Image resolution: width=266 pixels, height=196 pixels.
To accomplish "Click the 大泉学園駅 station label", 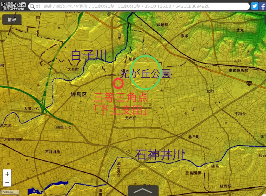I will [x=13, y=140].
